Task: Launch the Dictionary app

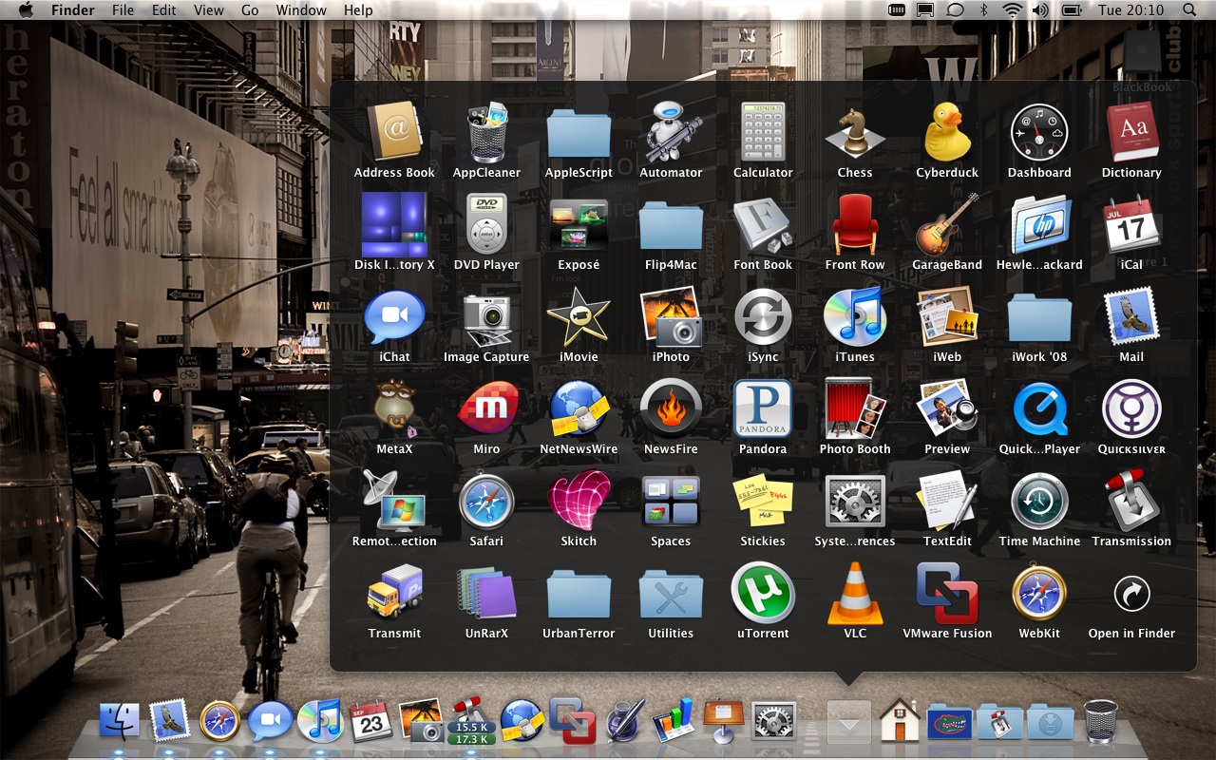Action: (x=1131, y=131)
